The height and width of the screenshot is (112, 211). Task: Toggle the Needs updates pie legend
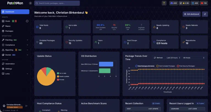point(63,76)
